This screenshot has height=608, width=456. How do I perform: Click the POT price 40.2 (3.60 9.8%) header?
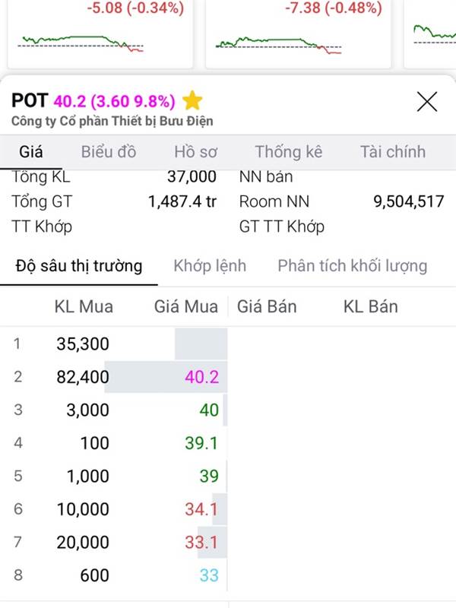click(x=115, y=101)
